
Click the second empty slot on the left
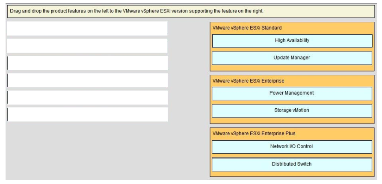pos(87,46)
